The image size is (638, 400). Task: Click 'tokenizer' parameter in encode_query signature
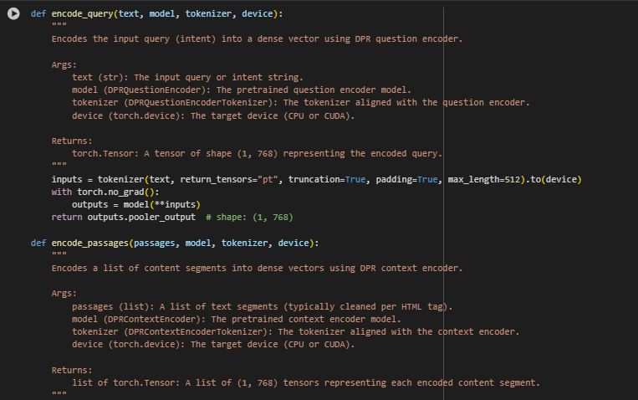(x=208, y=14)
